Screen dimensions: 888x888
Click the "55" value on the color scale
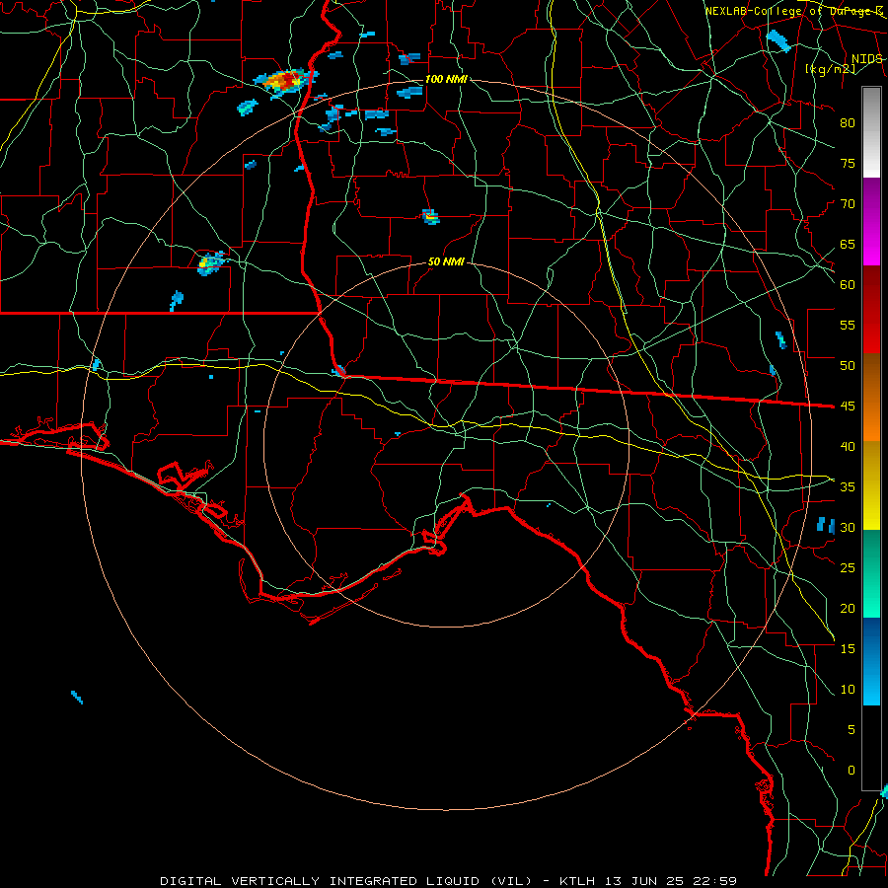point(848,325)
